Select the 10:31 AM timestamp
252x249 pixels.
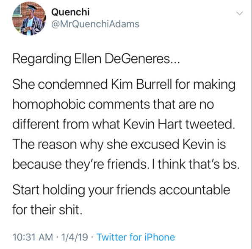(x=33, y=237)
